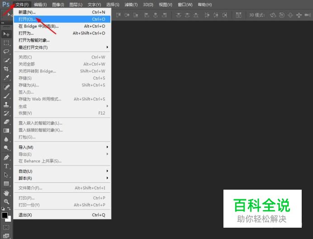Select the Gradient tool
This screenshot has width=313, height=239.
pos(6,130)
